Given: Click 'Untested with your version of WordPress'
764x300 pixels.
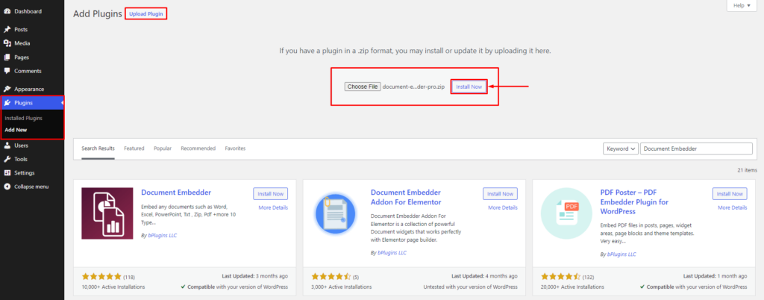Looking at the screenshot, I should tap(470, 287).
